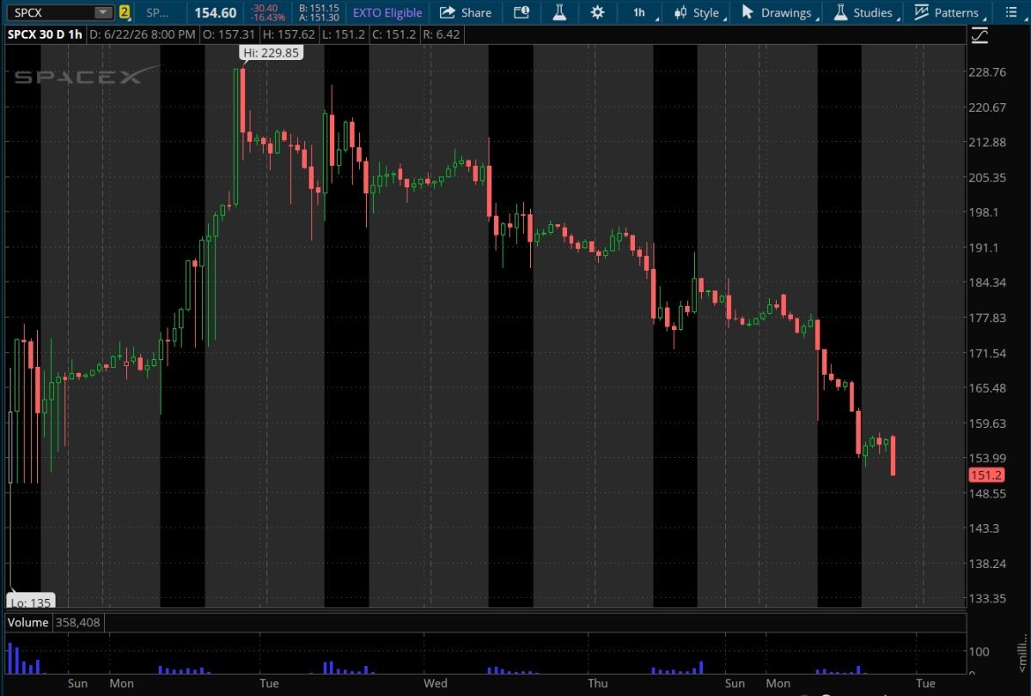Click the millions volume axis label
This screenshot has height=696, width=1031.
pos(1022,653)
